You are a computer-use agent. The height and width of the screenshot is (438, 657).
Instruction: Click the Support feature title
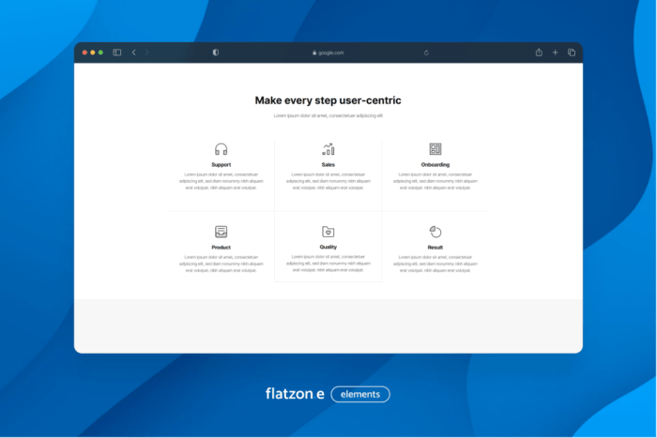coord(221,165)
